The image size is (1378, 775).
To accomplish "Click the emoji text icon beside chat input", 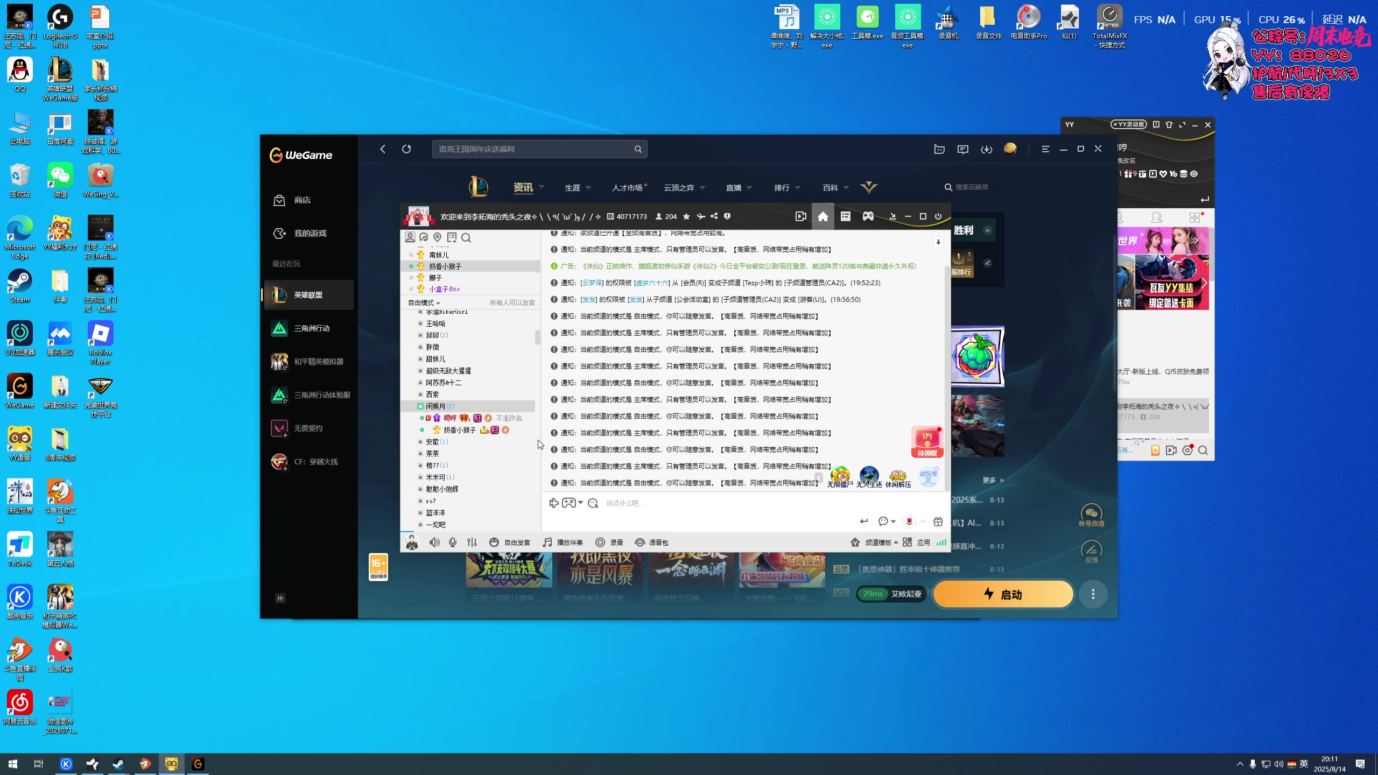I will (593, 503).
